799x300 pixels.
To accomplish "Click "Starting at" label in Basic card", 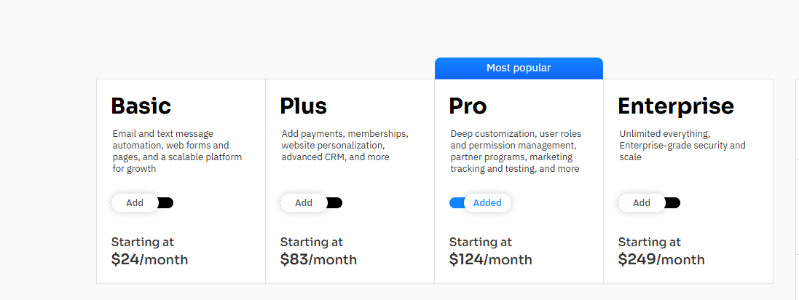I will [x=143, y=242].
